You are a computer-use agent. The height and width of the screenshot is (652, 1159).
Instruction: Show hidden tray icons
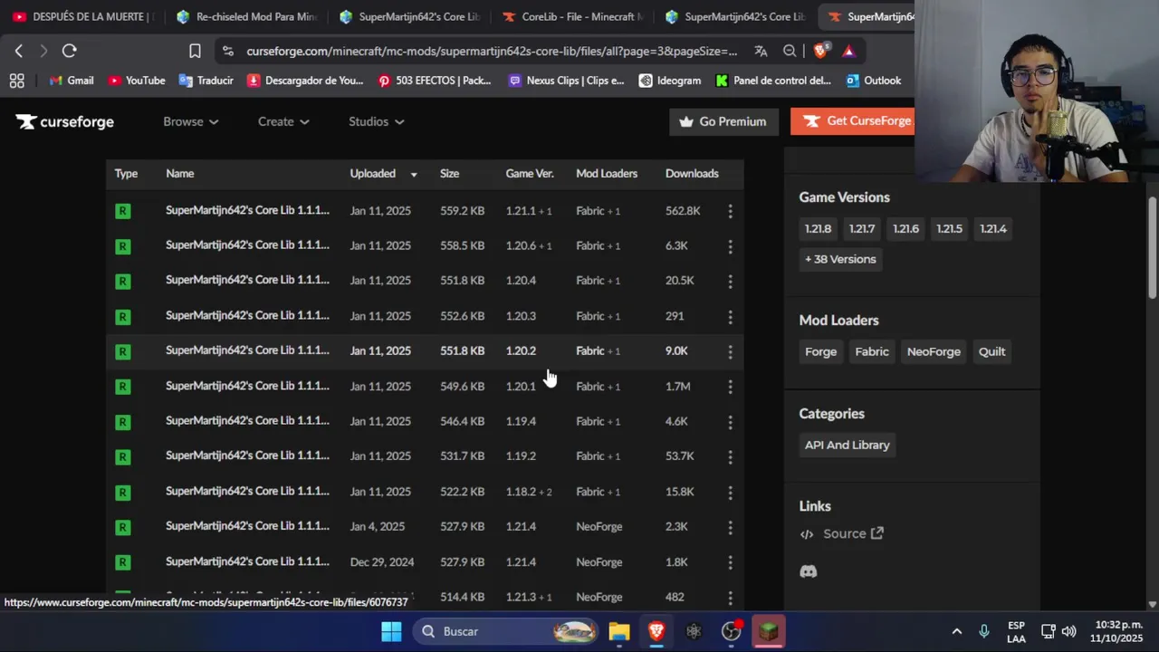click(x=956, y=631)
